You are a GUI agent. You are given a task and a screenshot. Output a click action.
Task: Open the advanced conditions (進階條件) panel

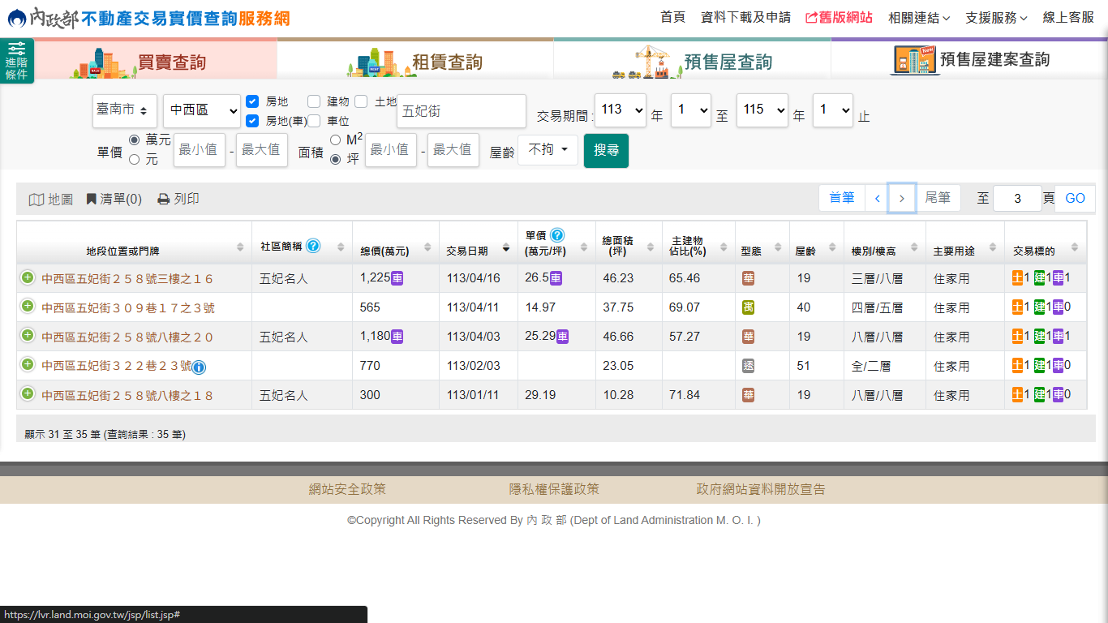pyautogui.click(x=16, y=61)
